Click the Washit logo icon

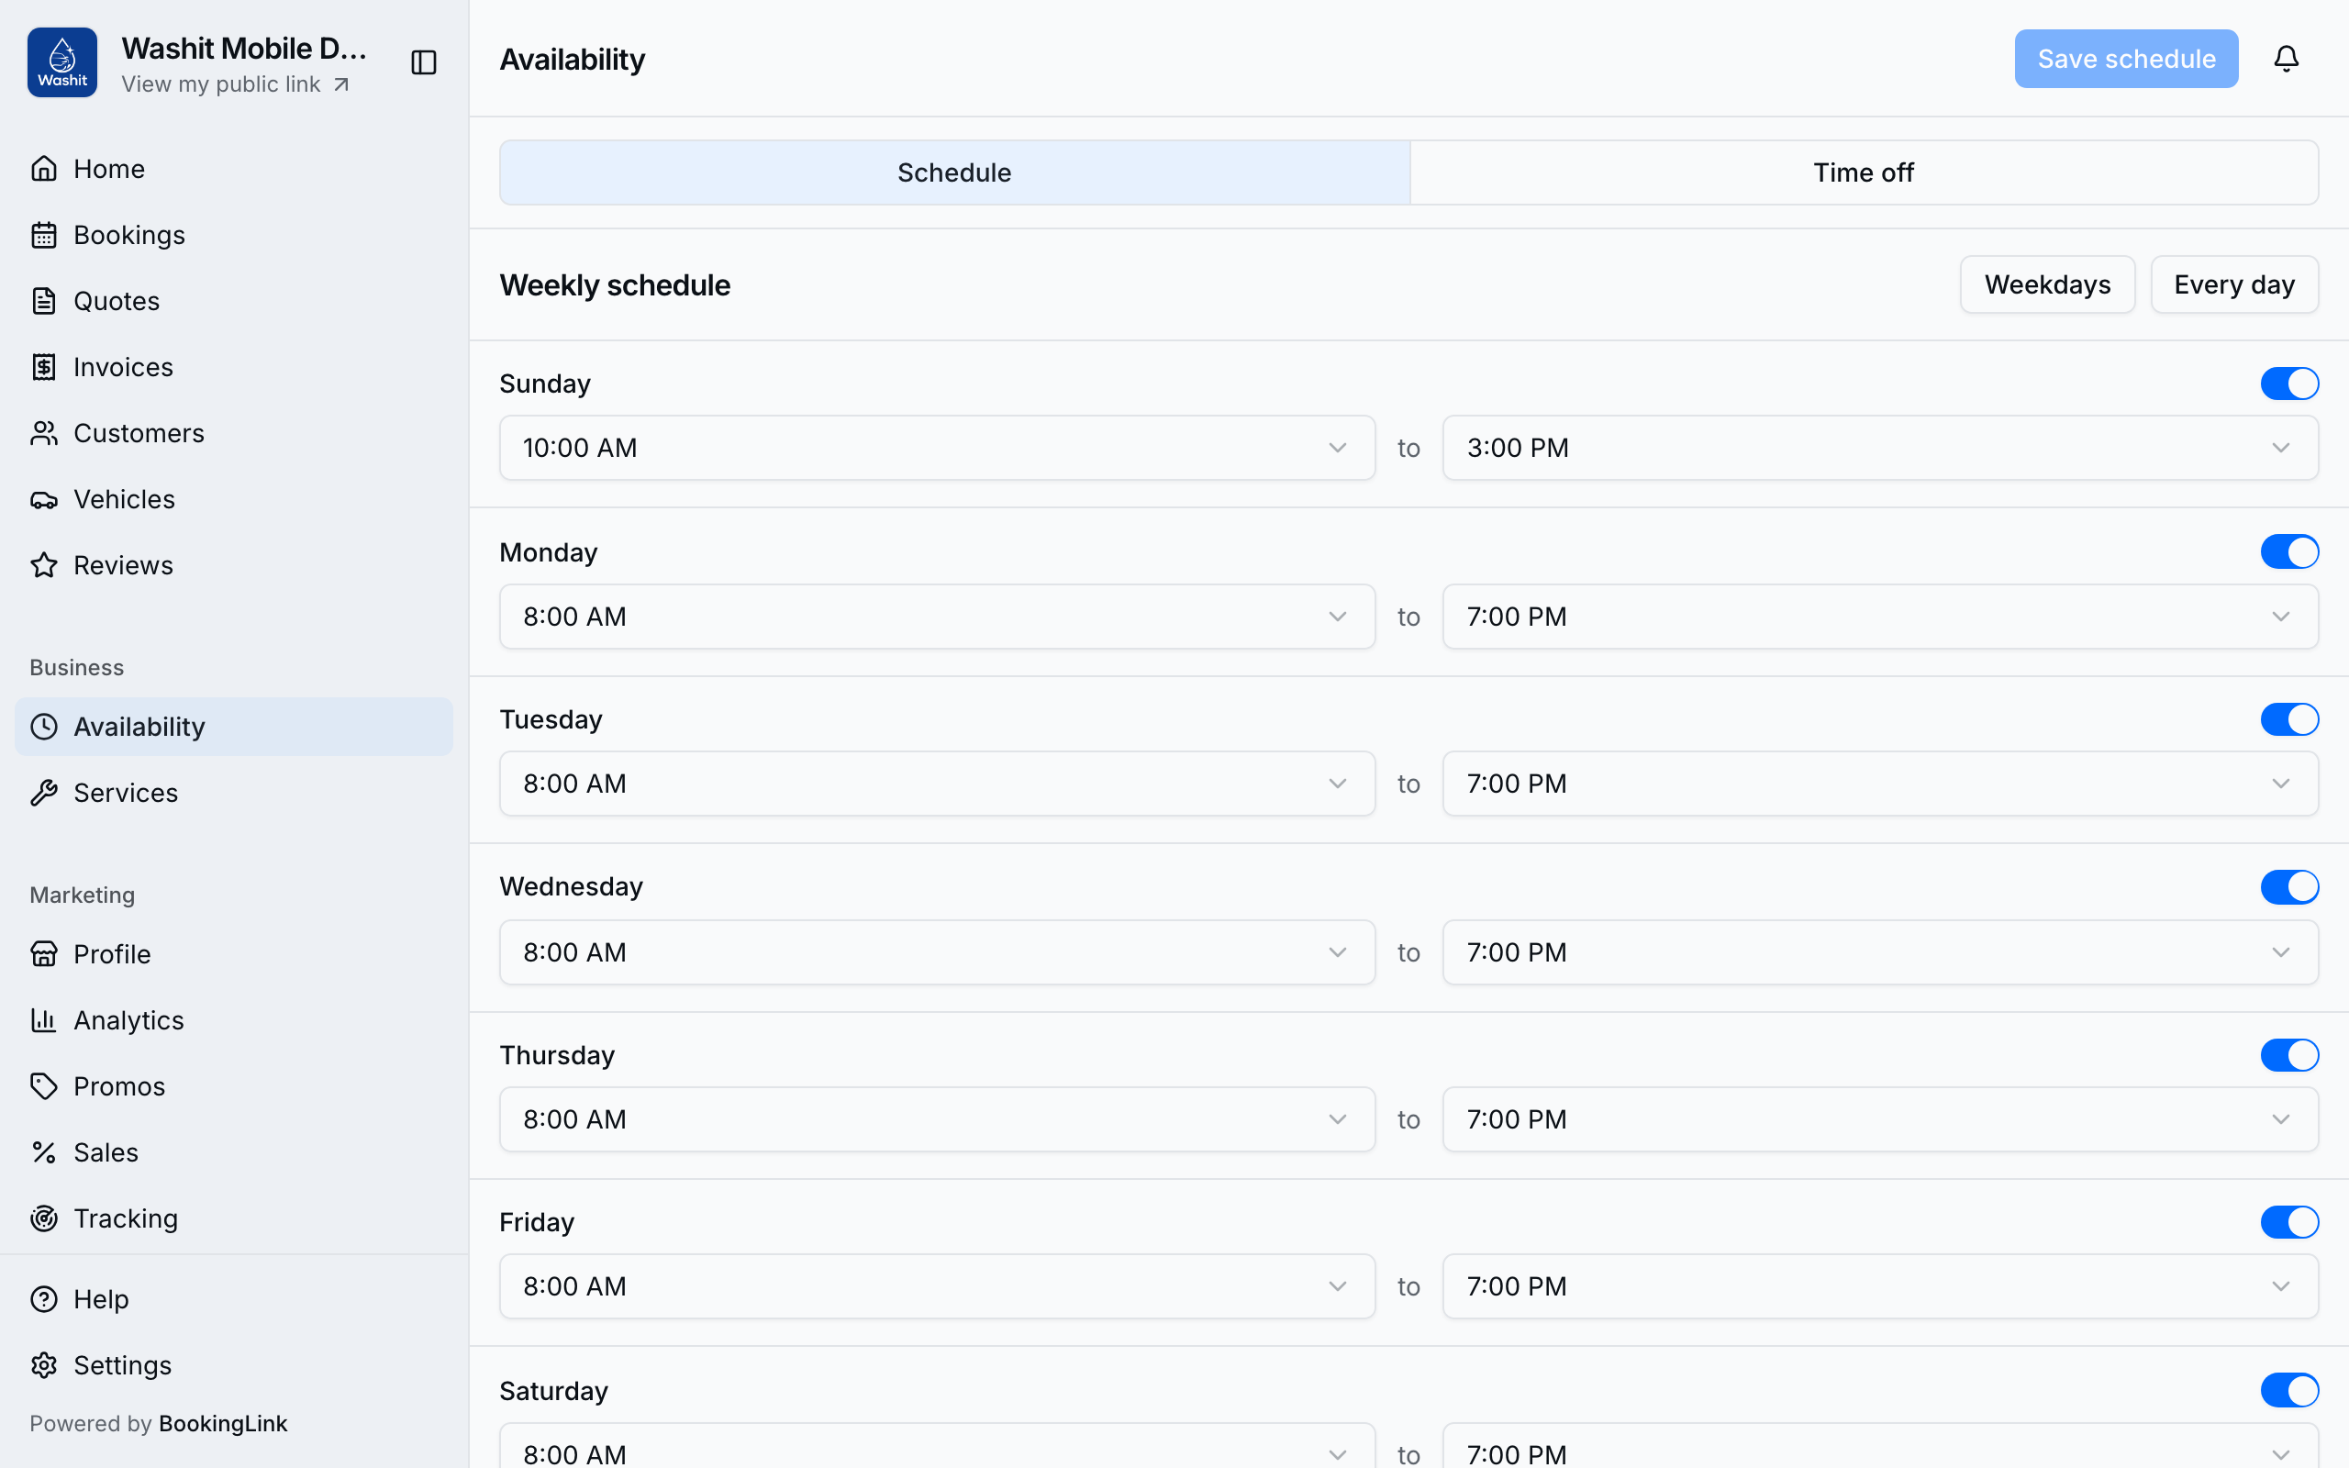tap(62, 62)
